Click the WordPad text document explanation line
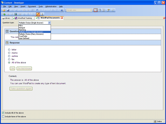The height and width of the screenshot is (124, 166). click(38, 83)
